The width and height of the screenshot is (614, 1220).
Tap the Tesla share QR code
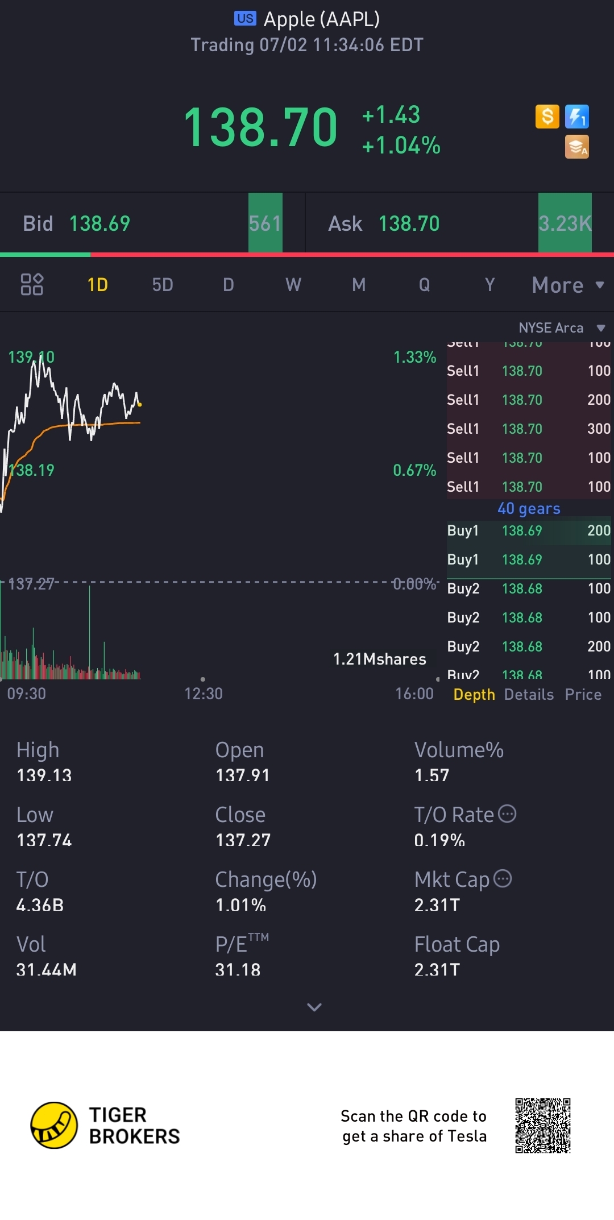click(542, 1126)
